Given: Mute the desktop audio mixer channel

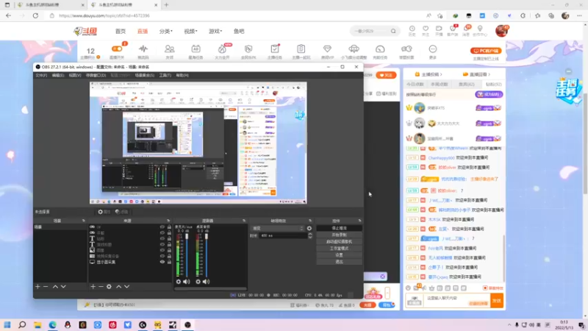Looking at the screenshot, I should (x=207, y=282).
